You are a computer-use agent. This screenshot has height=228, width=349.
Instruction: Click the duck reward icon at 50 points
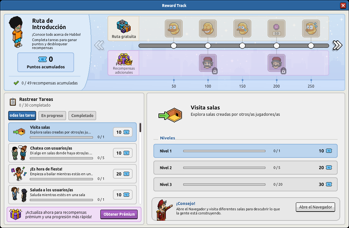click(x=174, y=28)
